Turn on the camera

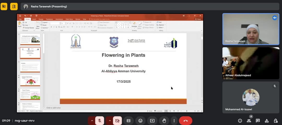click(x=117, y=121)
